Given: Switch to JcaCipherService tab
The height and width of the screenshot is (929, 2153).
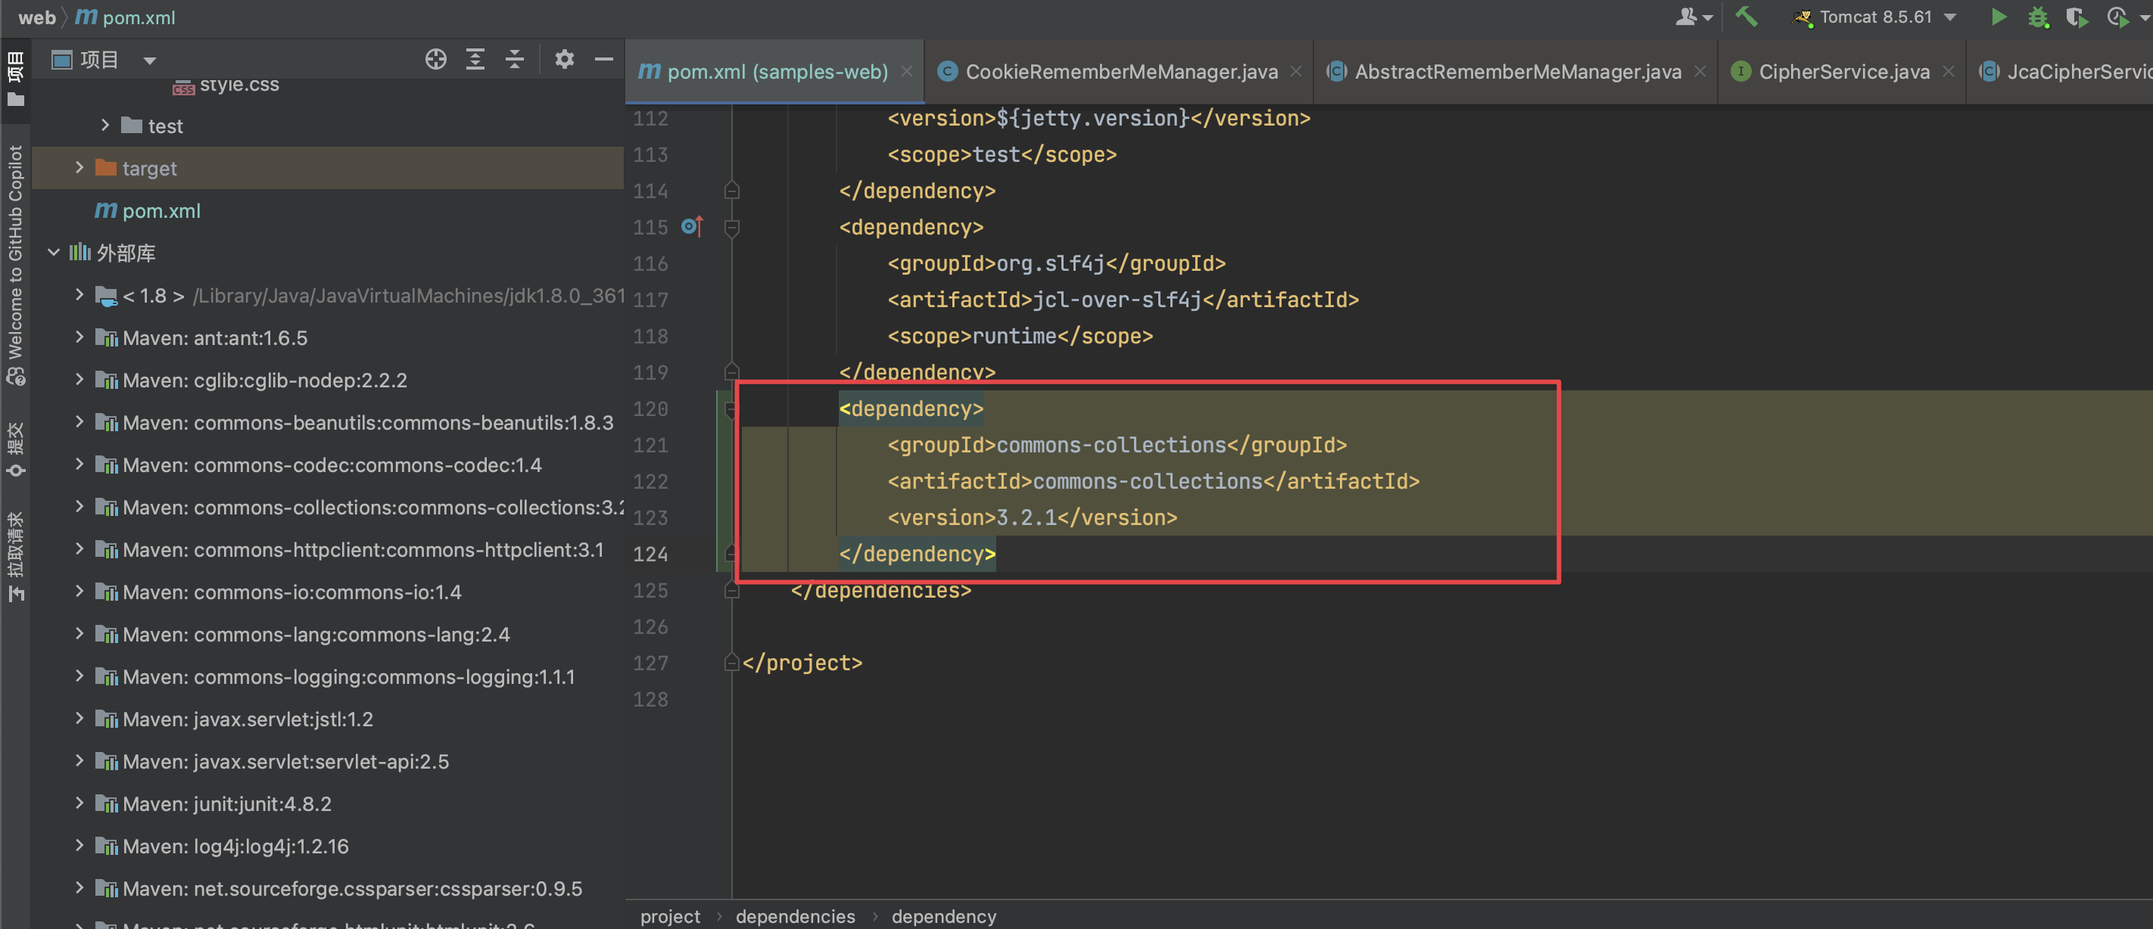Looking at the screenshot, I should point(2064,72).
